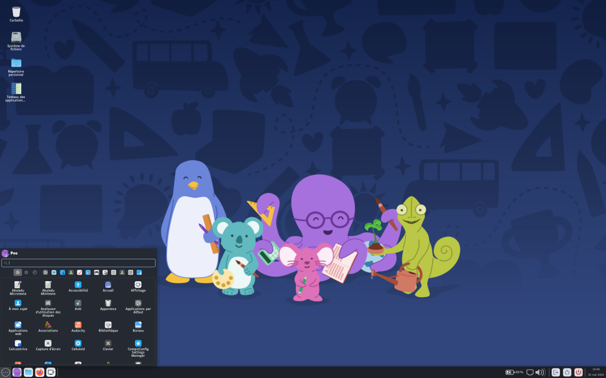Toggle the notifications panel in the tray
606x378 pixels.
[530, 371]
